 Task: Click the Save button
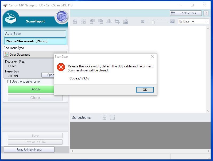pyautogui.click(x=35, y=136)
